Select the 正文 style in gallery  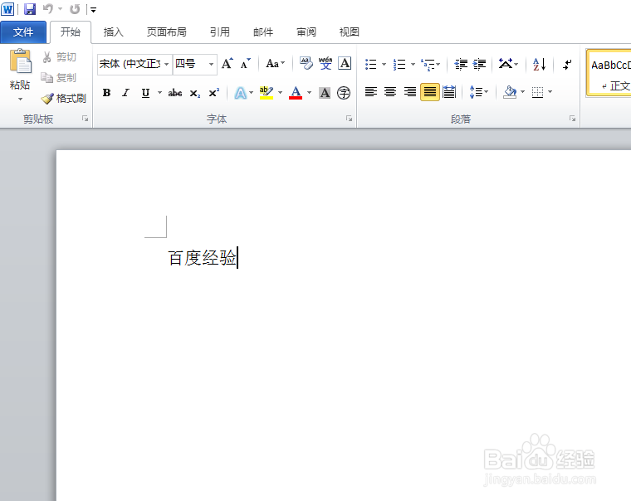tap(609, 73)
